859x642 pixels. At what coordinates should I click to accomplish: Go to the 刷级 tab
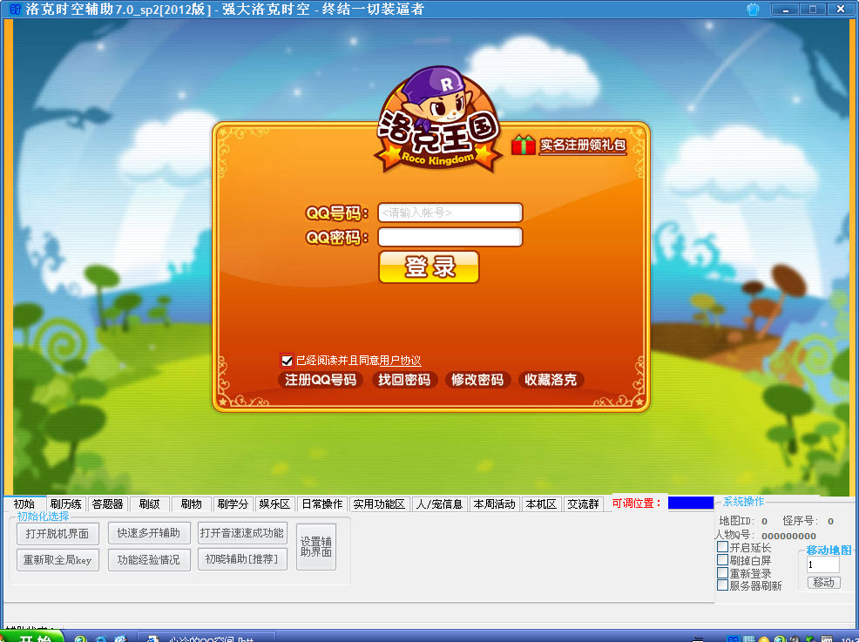[149, 504]
